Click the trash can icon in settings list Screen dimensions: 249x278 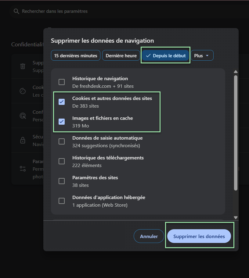(23, 66)
